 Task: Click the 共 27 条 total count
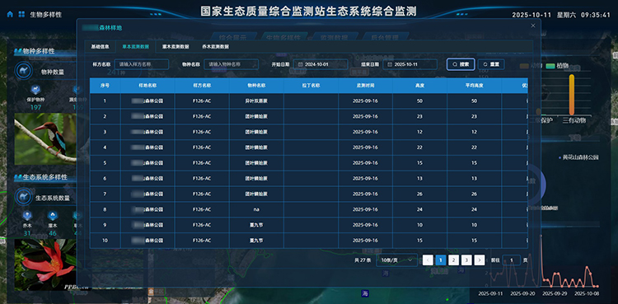click(363, 260)
